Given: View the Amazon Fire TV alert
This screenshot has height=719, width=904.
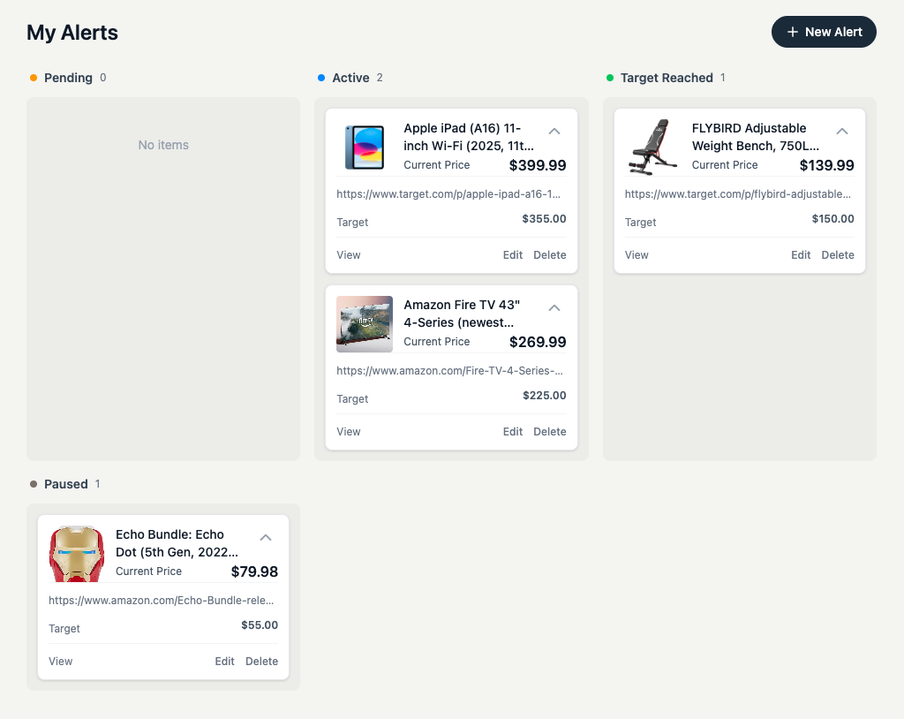Looking at the screenshot, I should [x=348, y=431].
